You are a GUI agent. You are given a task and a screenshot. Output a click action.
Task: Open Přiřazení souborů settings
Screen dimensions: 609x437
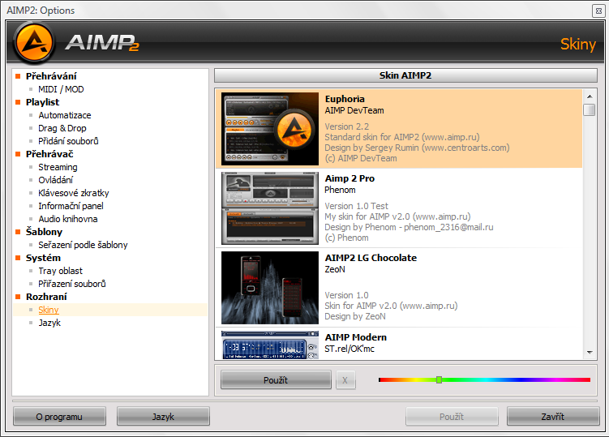point(72,284)
